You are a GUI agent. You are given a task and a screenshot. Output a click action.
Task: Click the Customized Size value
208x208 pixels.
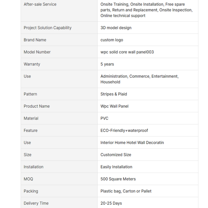[116, 155]
